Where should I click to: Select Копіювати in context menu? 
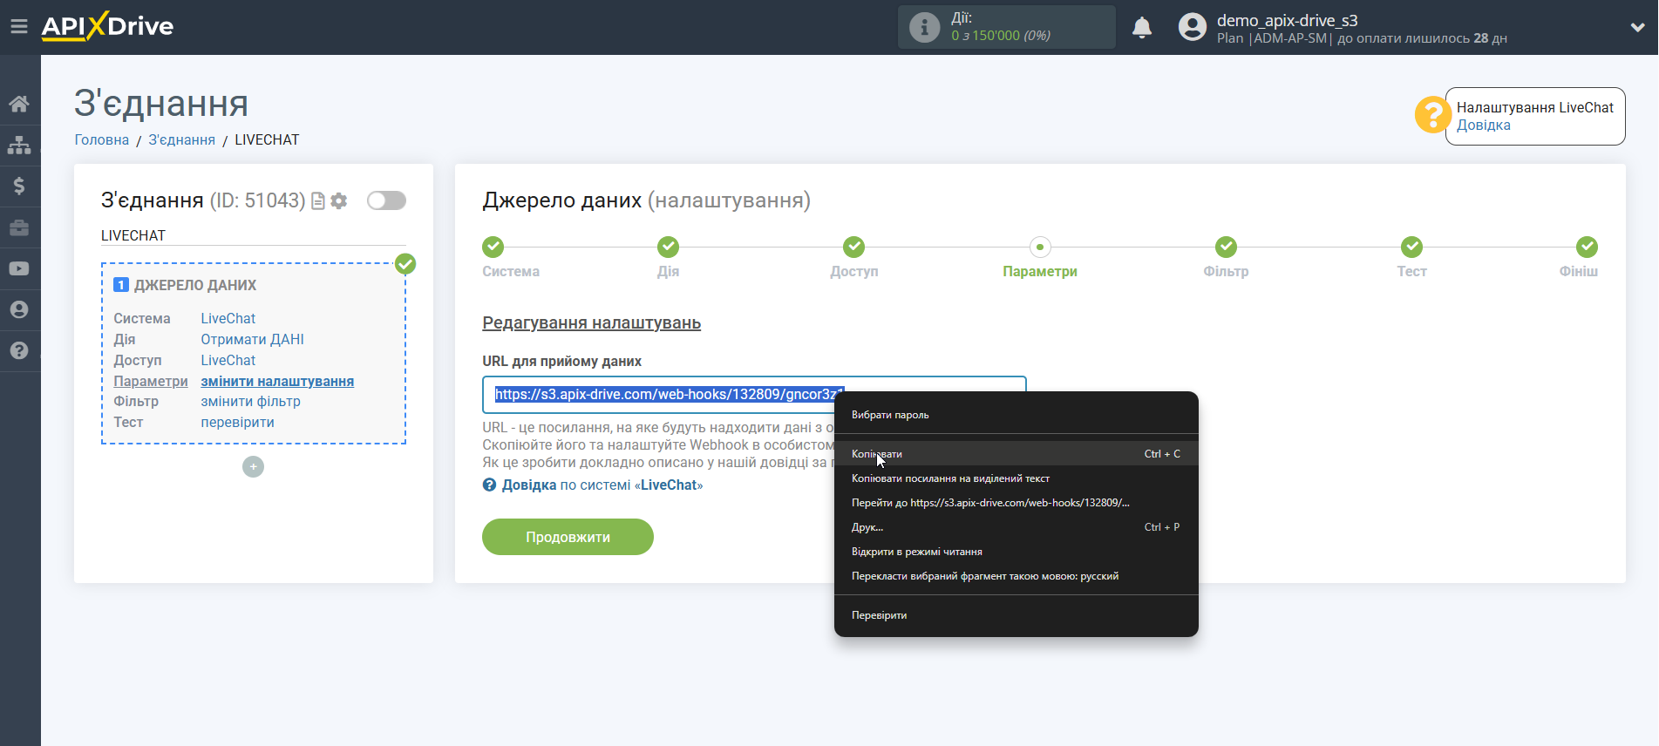[1016, 453]
